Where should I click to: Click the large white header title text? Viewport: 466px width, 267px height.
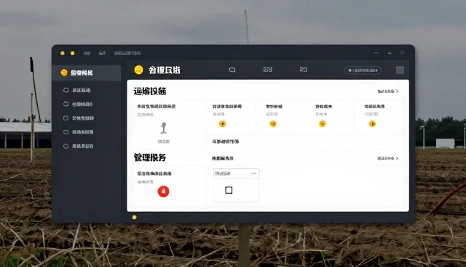coord(165,70)
